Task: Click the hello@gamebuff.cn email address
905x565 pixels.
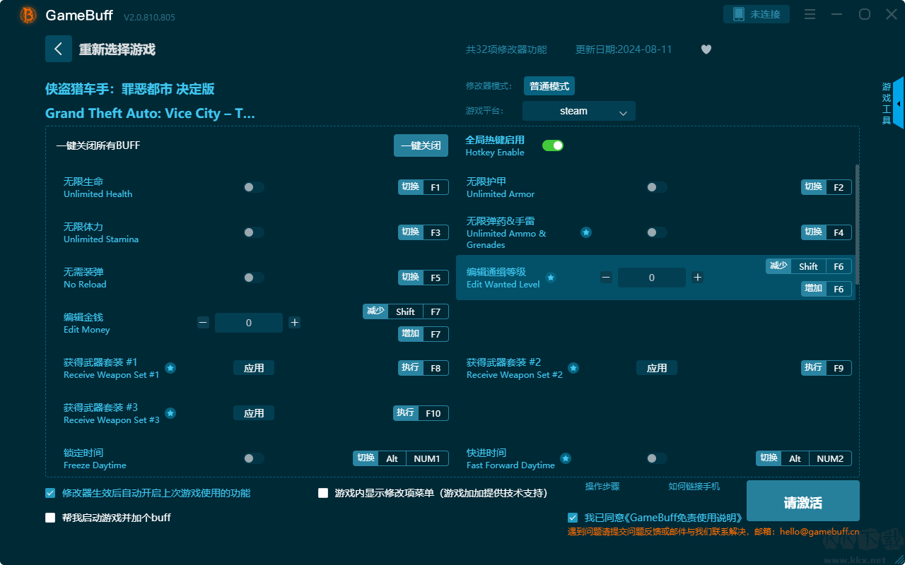Action: coord(819,532)
